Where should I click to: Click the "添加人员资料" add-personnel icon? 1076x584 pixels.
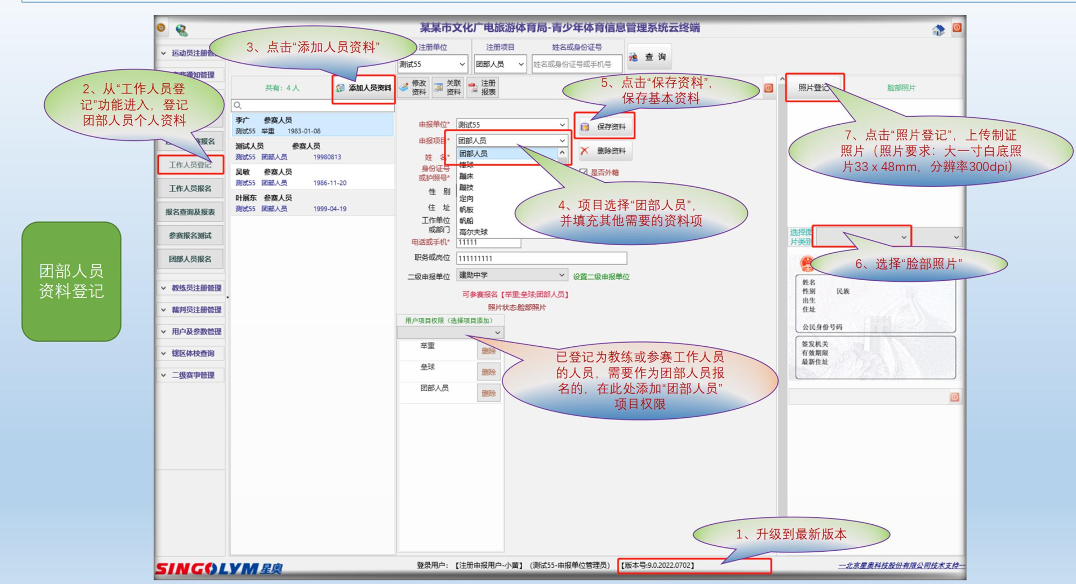tap(340, 89)
